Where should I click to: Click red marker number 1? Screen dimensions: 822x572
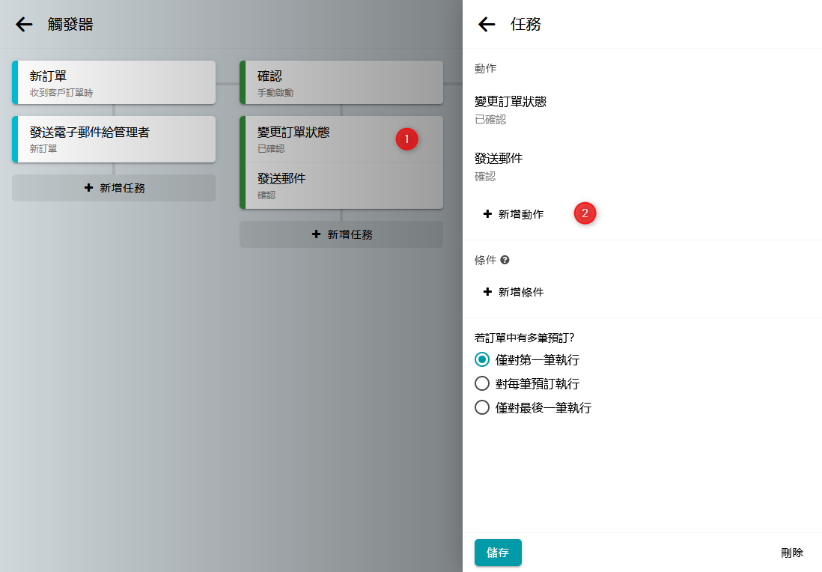(x=407, y=139)
